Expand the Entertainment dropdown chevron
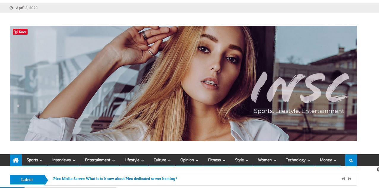Screen dimensions: 379x188 tap(113, 160)
